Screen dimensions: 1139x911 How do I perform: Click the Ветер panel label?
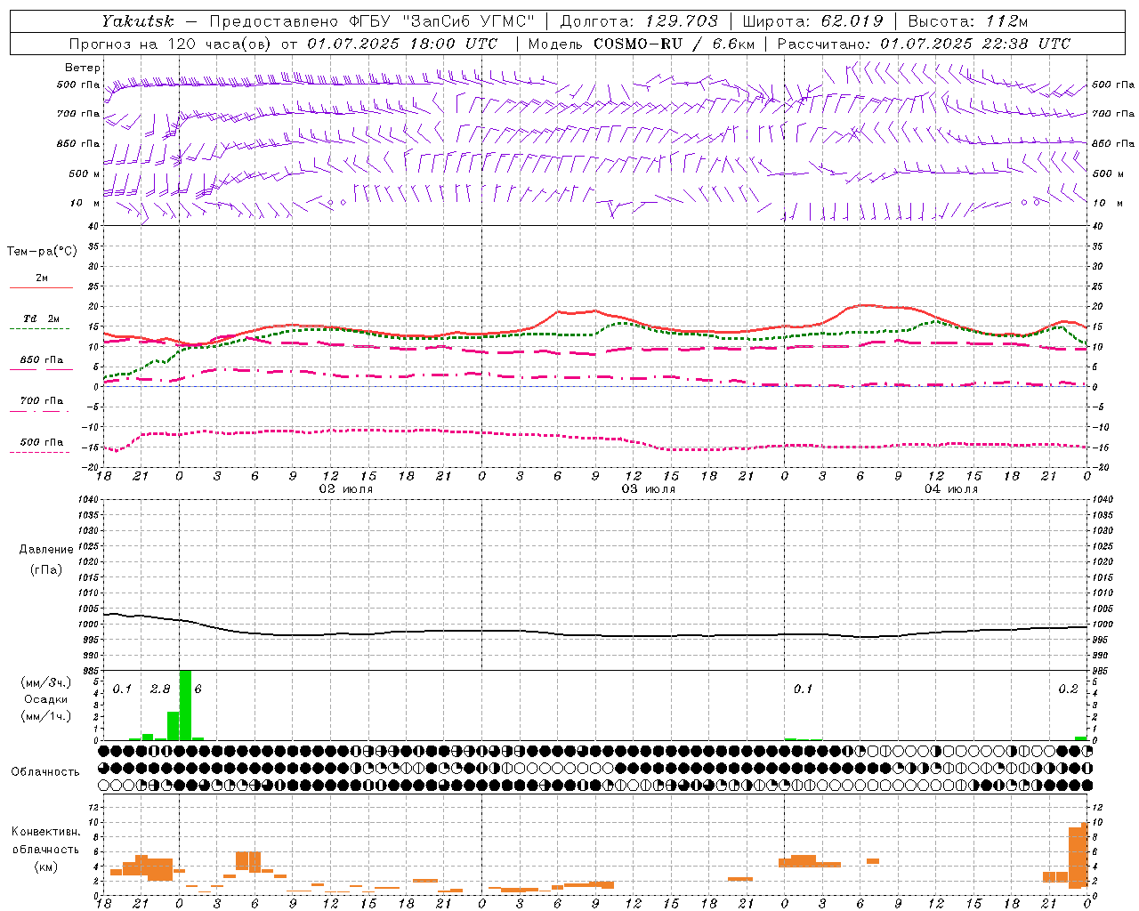[82, 68]
